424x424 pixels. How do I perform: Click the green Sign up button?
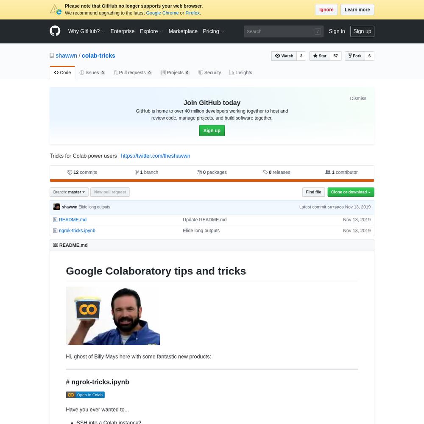[x=212, y=131]
